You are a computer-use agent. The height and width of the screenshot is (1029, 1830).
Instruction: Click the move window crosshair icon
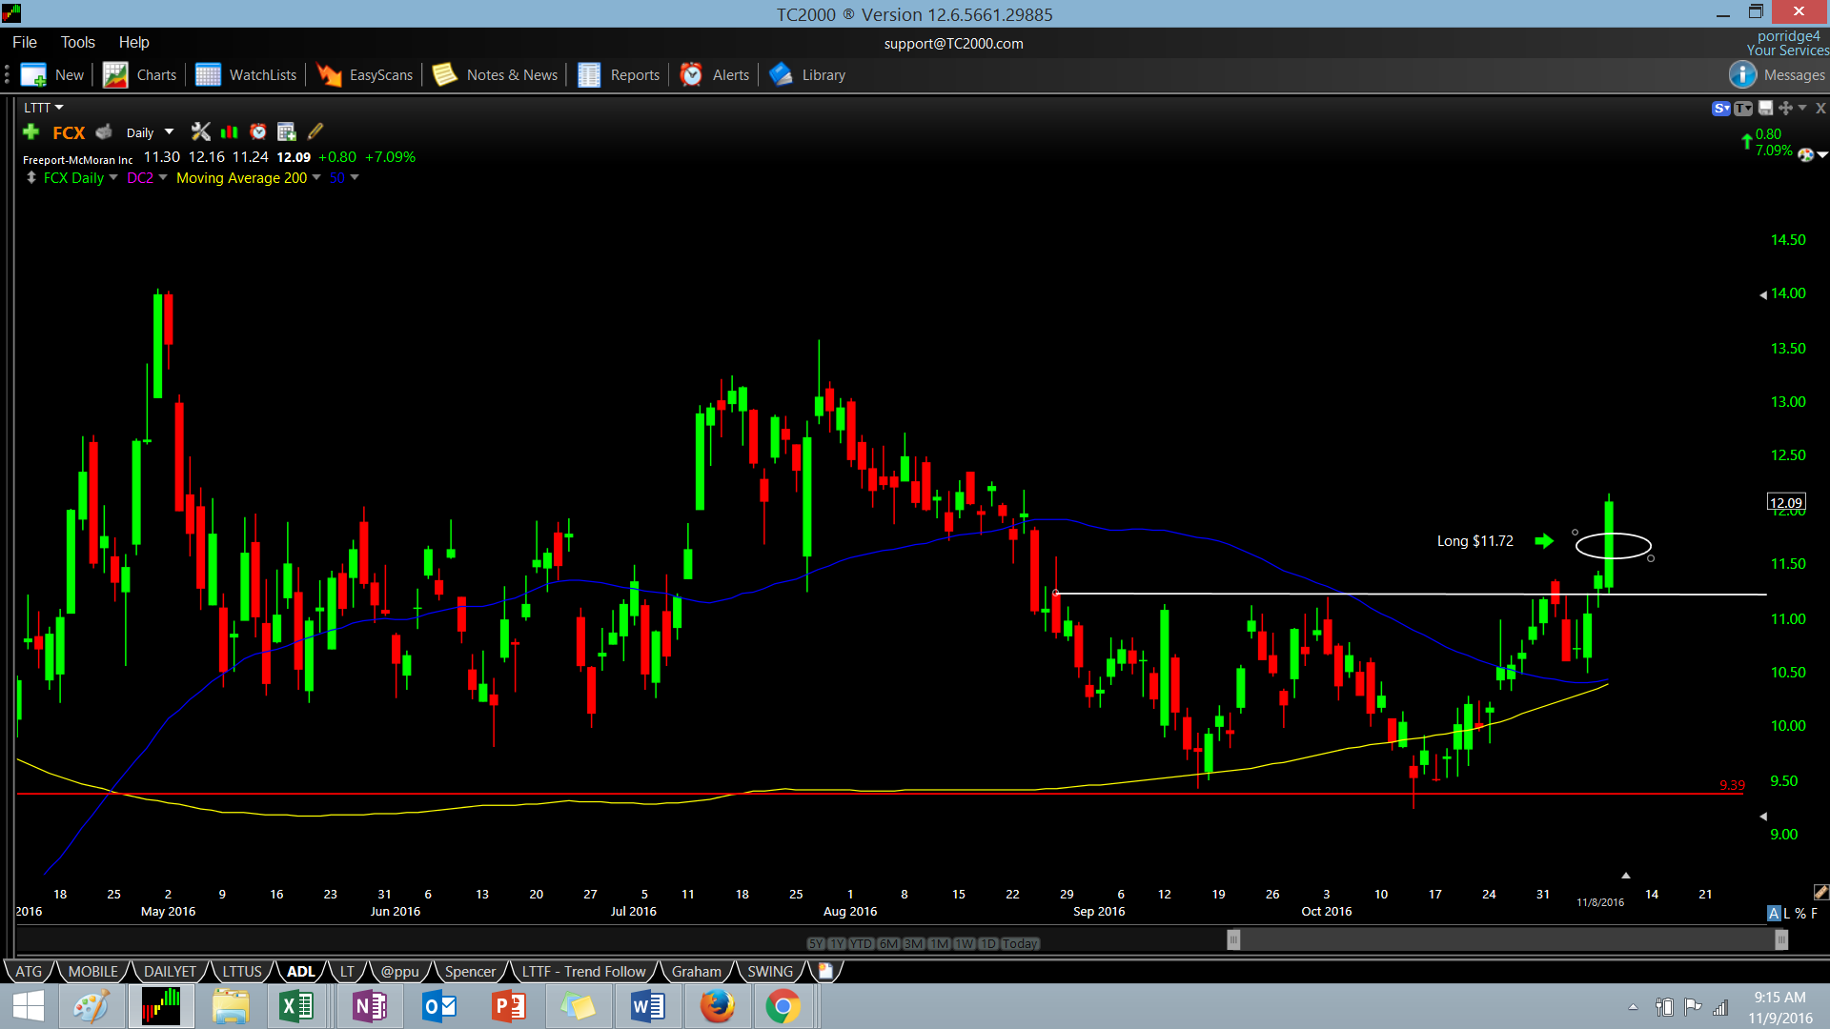point(1785,109)
